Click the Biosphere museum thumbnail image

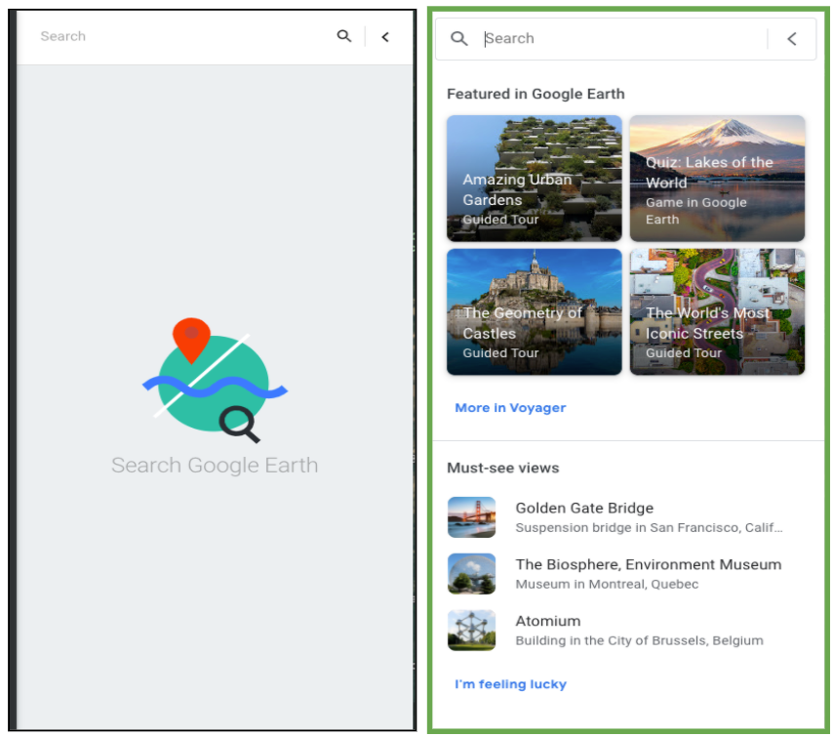pos(472,573)
